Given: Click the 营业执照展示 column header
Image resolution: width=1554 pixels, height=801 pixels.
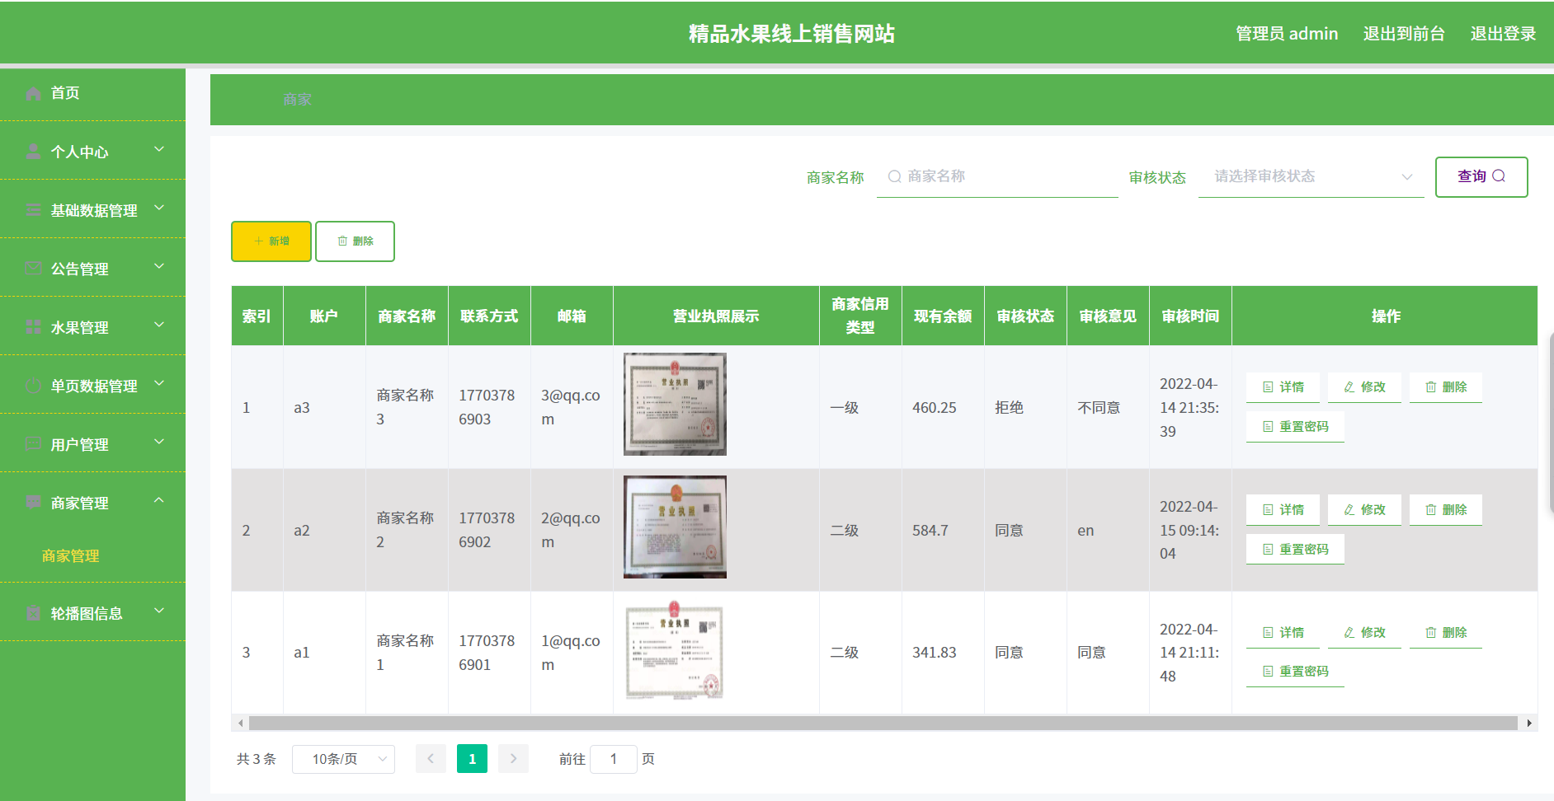Looking at the screenshot, I should click(x=716, y=316).
